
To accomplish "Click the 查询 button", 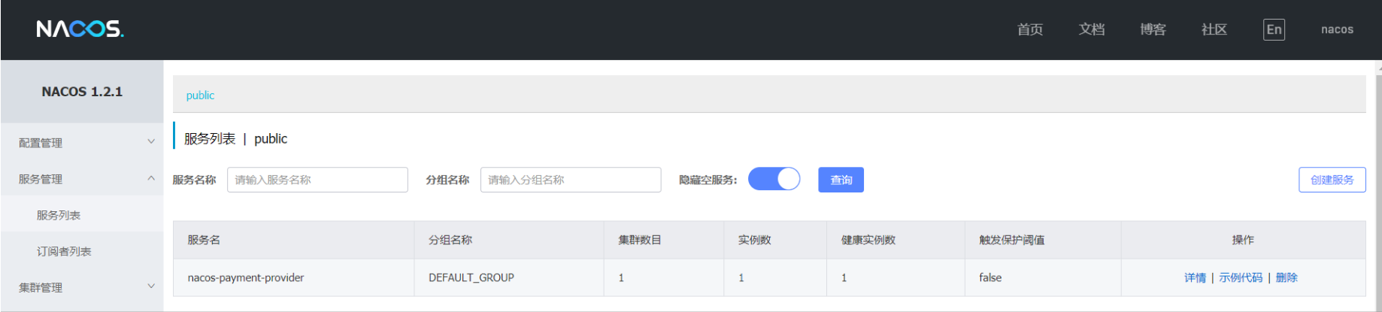I will 841,180.
